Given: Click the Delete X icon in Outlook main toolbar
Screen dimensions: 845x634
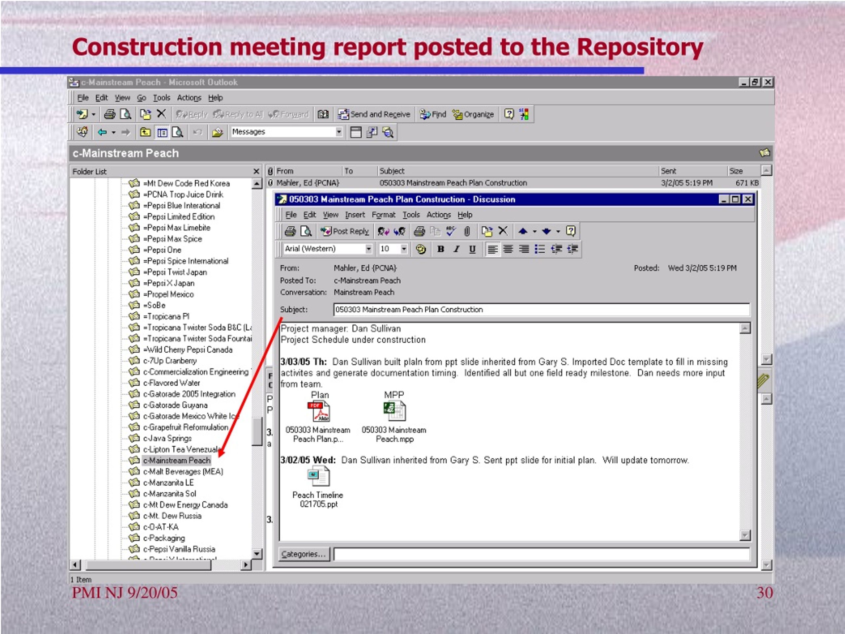Looking at the screenshot, I should pos(162,114).
